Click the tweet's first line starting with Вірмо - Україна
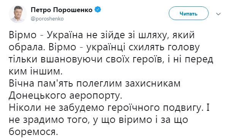 tap(101, 35)
